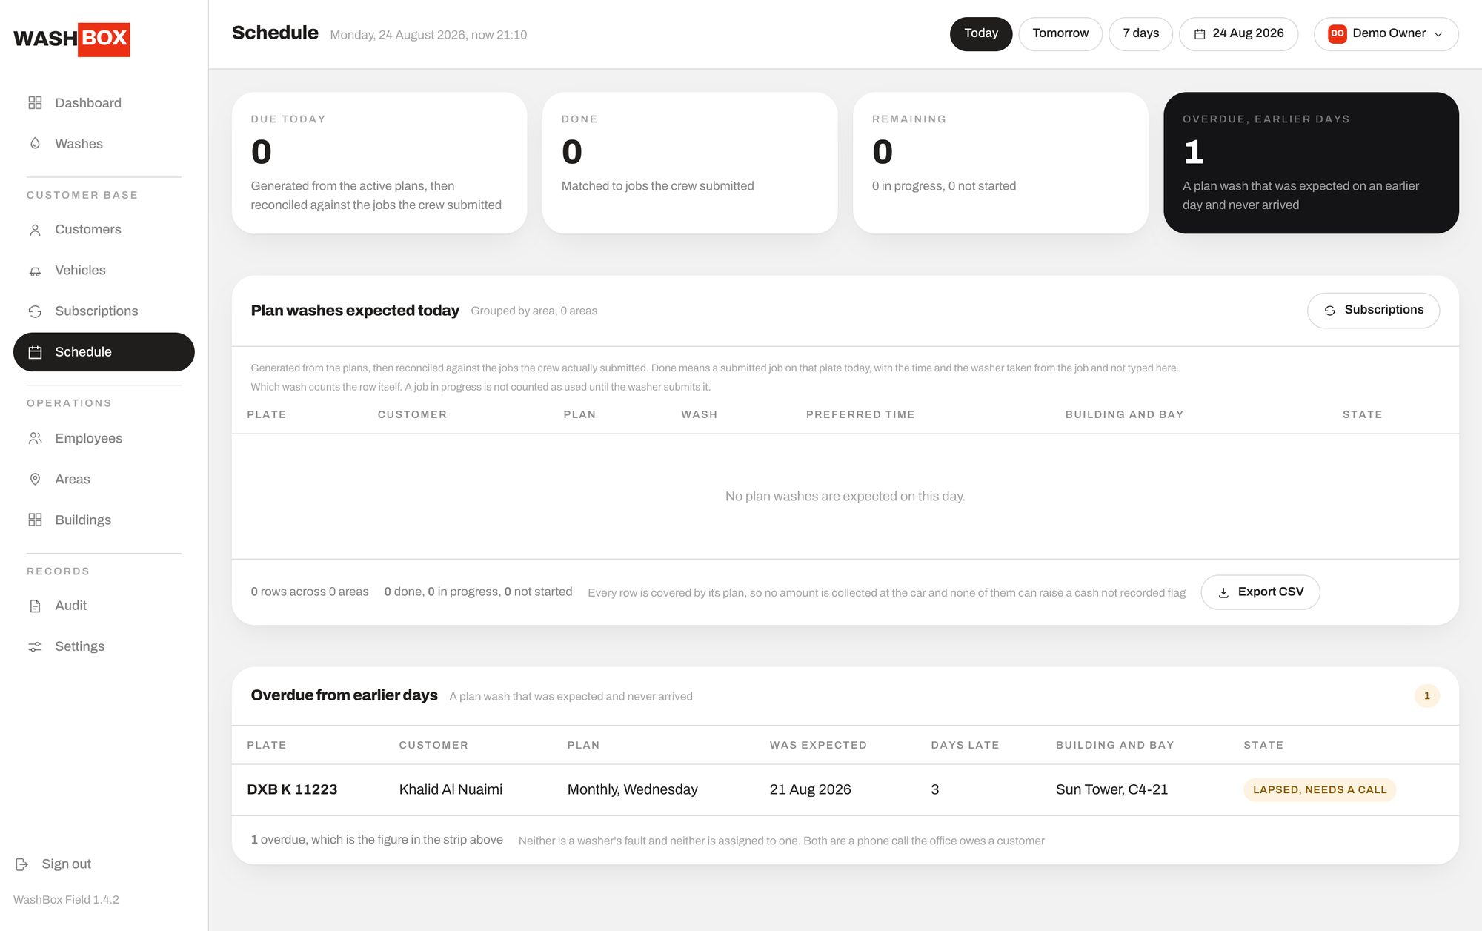The width and height of the screenshot is (1482, 931).
Task: Select the Today view
Action: [980, 34]
